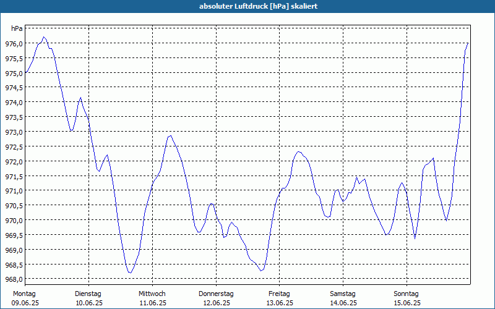Click the date 15.06.25
Screen dimensions: 495x309
coord(407,303)
